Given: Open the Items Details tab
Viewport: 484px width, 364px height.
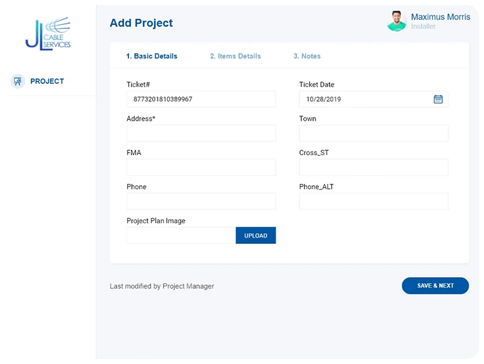Looking at the screenshot, I should (235, 56).
